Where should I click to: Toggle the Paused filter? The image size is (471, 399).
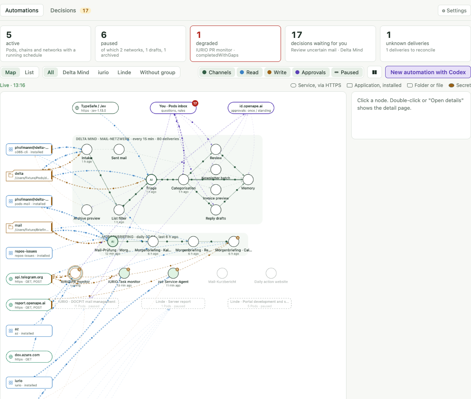[346, 72]
